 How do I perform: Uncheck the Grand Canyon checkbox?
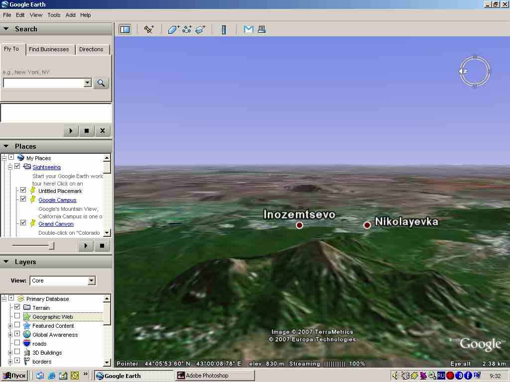point(23,222)
